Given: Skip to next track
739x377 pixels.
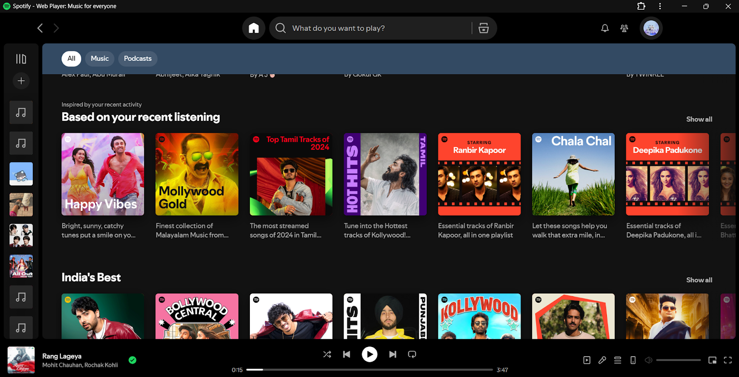Looking at the screenshot, I should click(393, 354).
